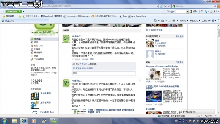Open the 工作報馬仔 megaphone sidebar item
Screen dimensions: 220x124
(37, 59)
